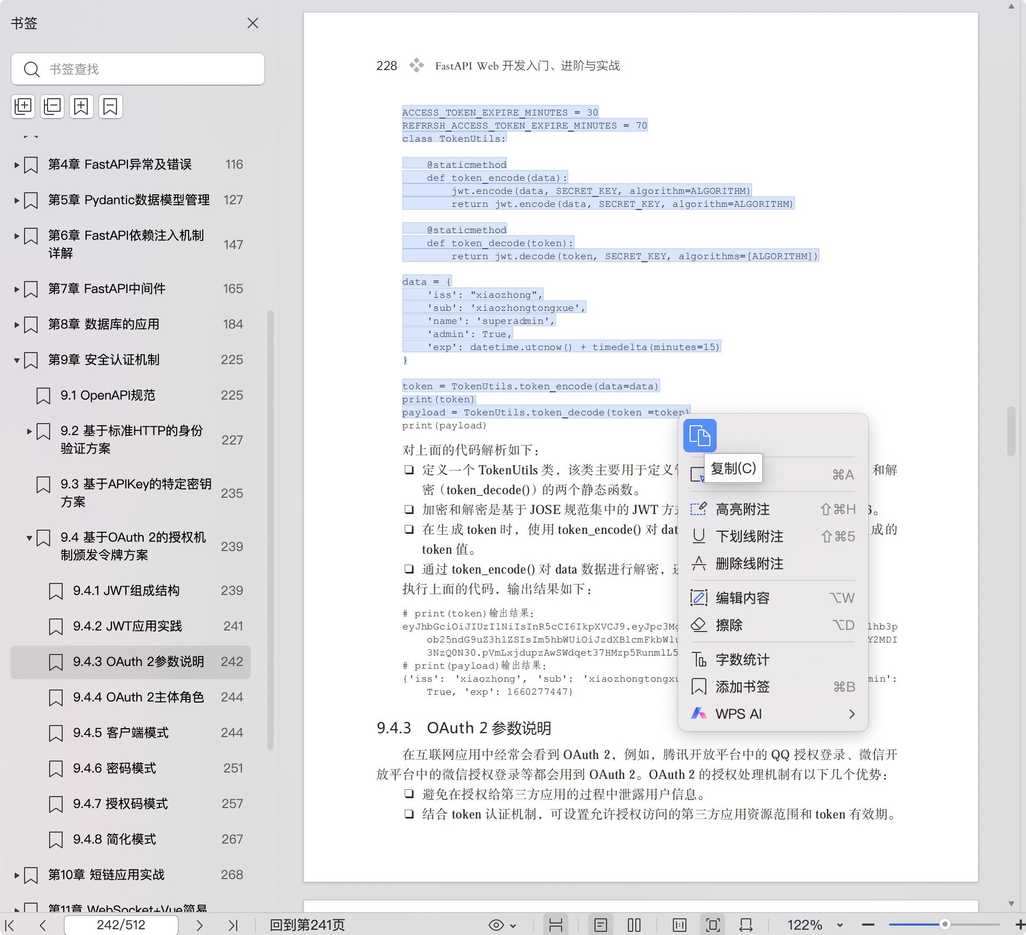1026x935 pixels.
Task: Click page number 225 beside 第9章
Action: (x=232, y=360)
